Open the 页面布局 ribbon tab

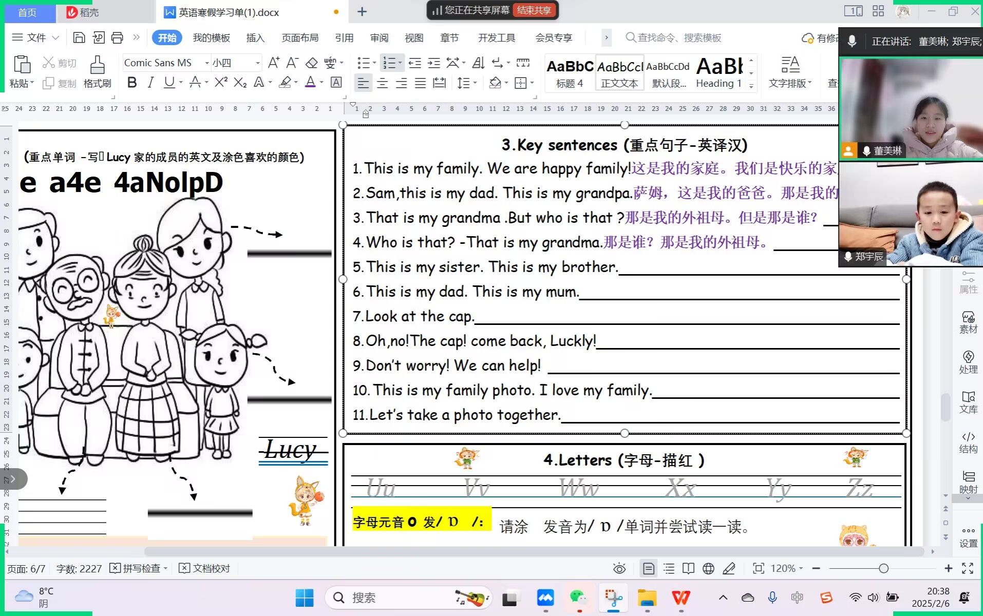click(x=300, y=37)
